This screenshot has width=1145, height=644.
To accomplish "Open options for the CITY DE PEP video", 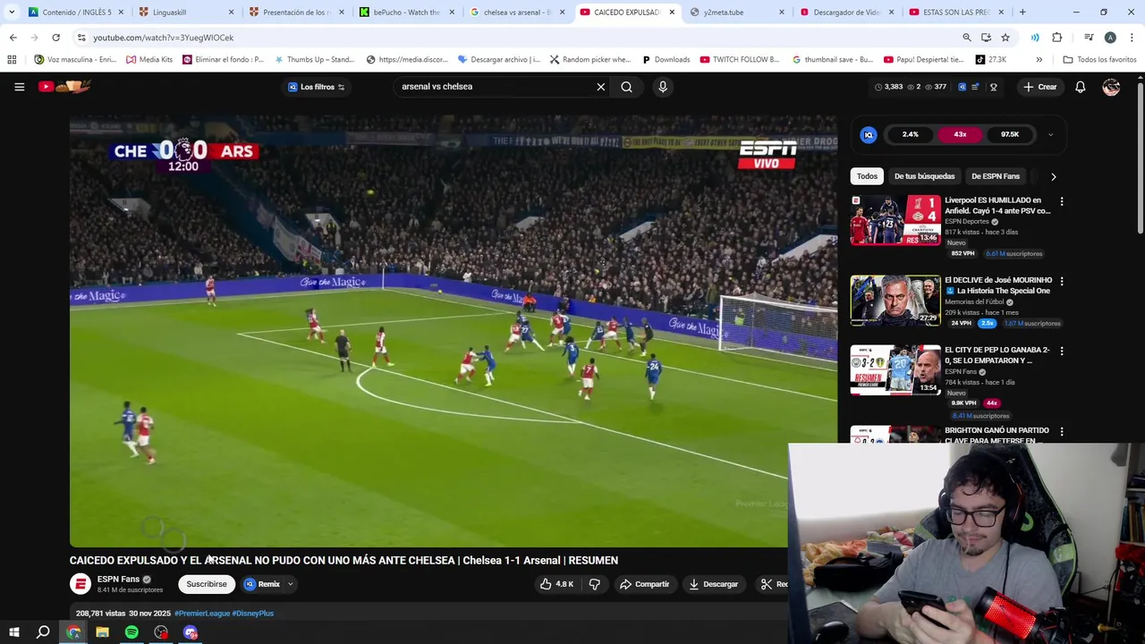I will coord(1062,351).
